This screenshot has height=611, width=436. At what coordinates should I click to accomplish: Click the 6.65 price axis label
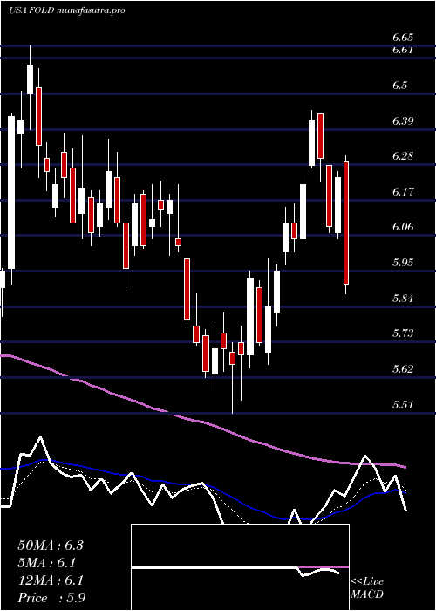[x=403, y=38]
